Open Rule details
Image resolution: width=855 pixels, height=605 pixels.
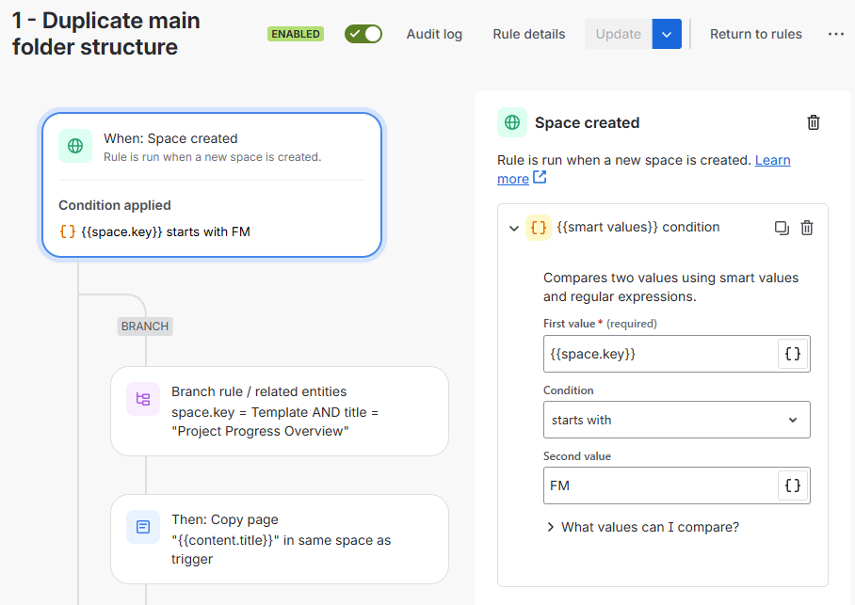pyautogui.click(x=529, y=34)
